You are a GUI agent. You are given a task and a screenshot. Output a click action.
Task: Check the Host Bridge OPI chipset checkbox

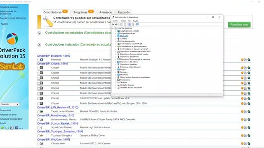[39, 104]
